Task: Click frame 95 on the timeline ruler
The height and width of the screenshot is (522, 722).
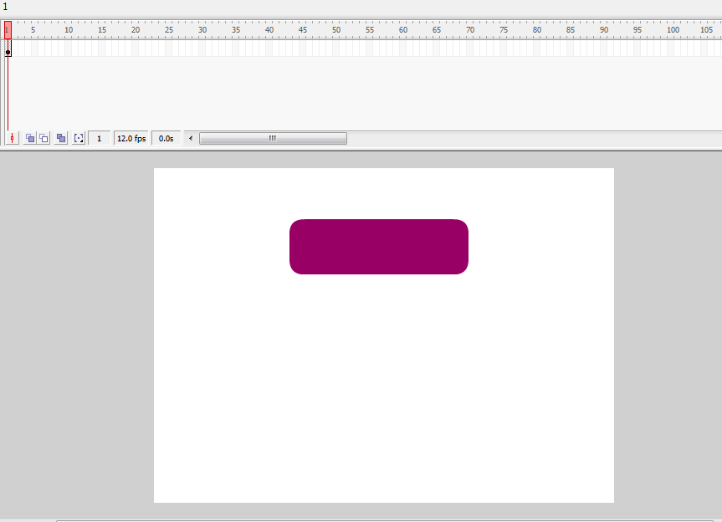Action: point(638,30)
